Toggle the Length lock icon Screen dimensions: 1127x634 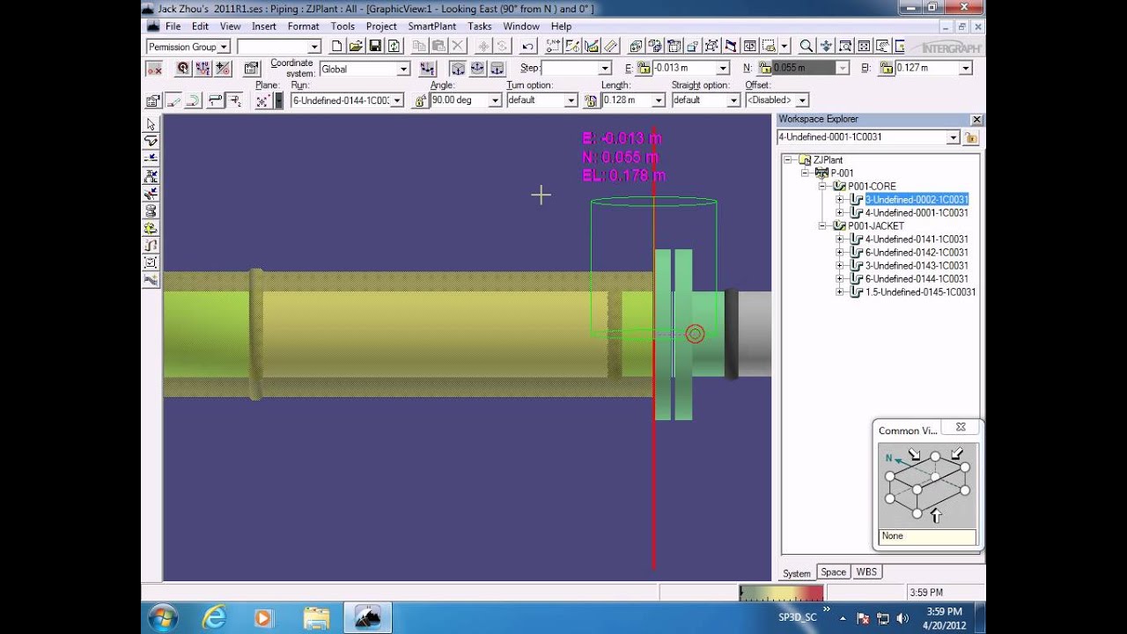point(593,100)
